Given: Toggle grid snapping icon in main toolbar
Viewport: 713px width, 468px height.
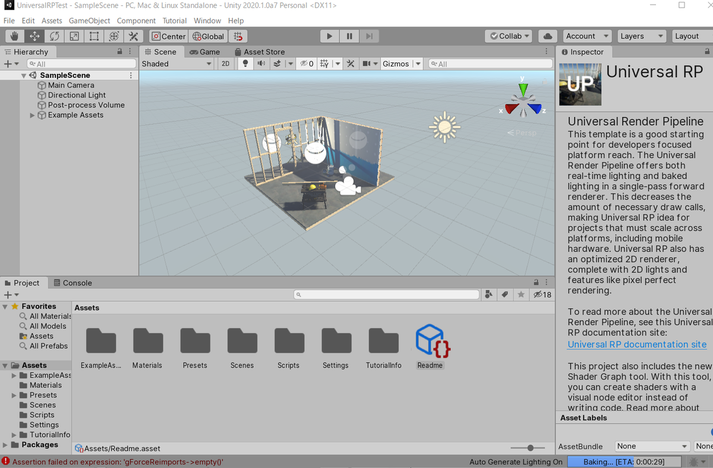Looking at the screenshot, I should point(238,36).
